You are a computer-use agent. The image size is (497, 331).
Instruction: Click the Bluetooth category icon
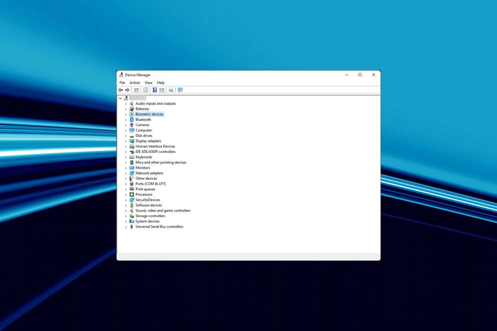point(131,119)
